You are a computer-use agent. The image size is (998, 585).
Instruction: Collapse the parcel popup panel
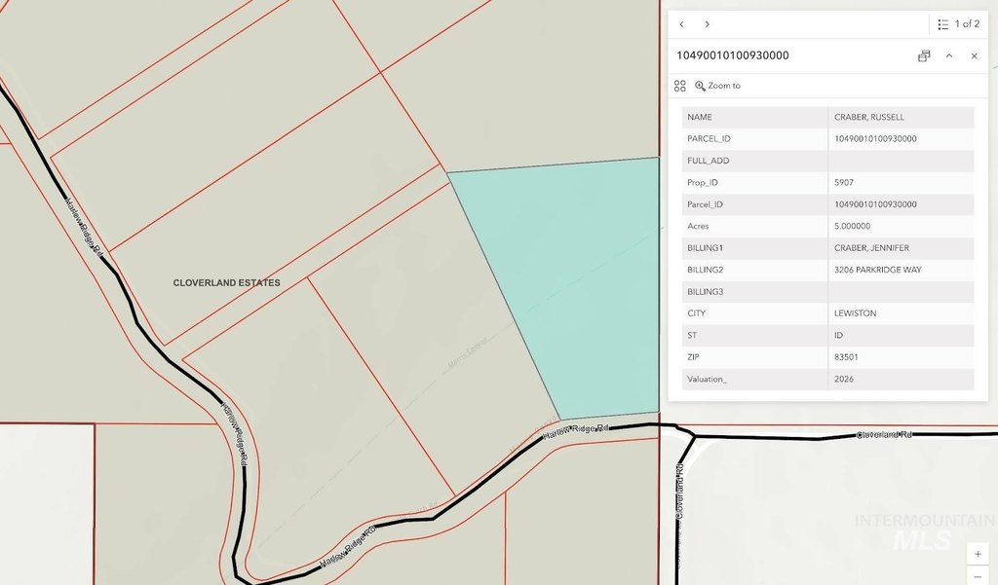(949, 55)
